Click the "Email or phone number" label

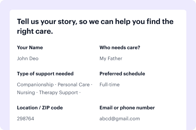127,108
